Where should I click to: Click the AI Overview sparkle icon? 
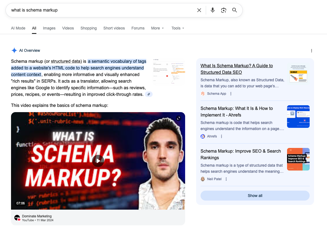(x=14, y=50)
